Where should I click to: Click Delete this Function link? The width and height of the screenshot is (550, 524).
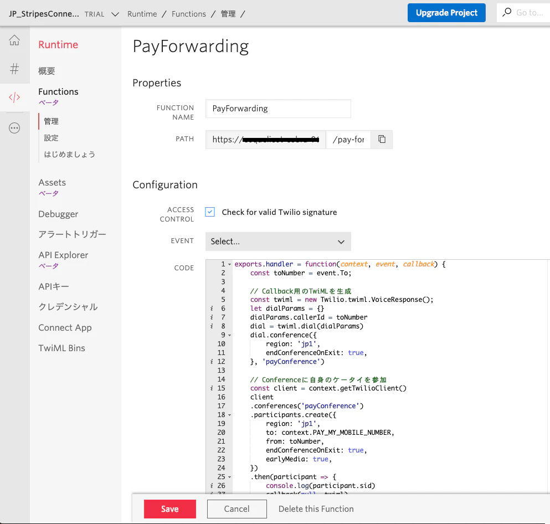[x=316, y=509]
